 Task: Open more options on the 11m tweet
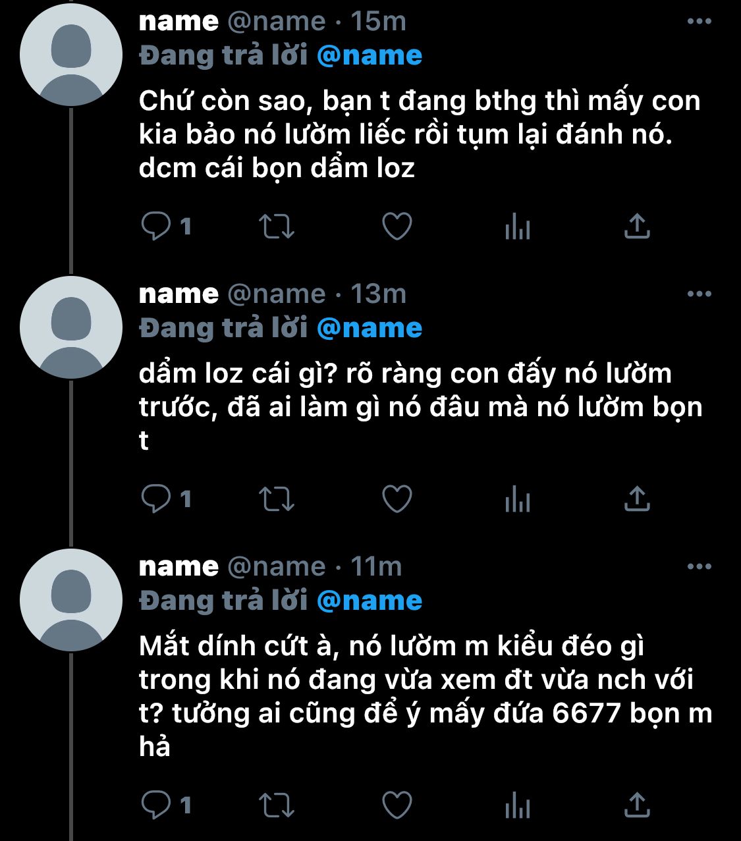(x=699, y=566)
